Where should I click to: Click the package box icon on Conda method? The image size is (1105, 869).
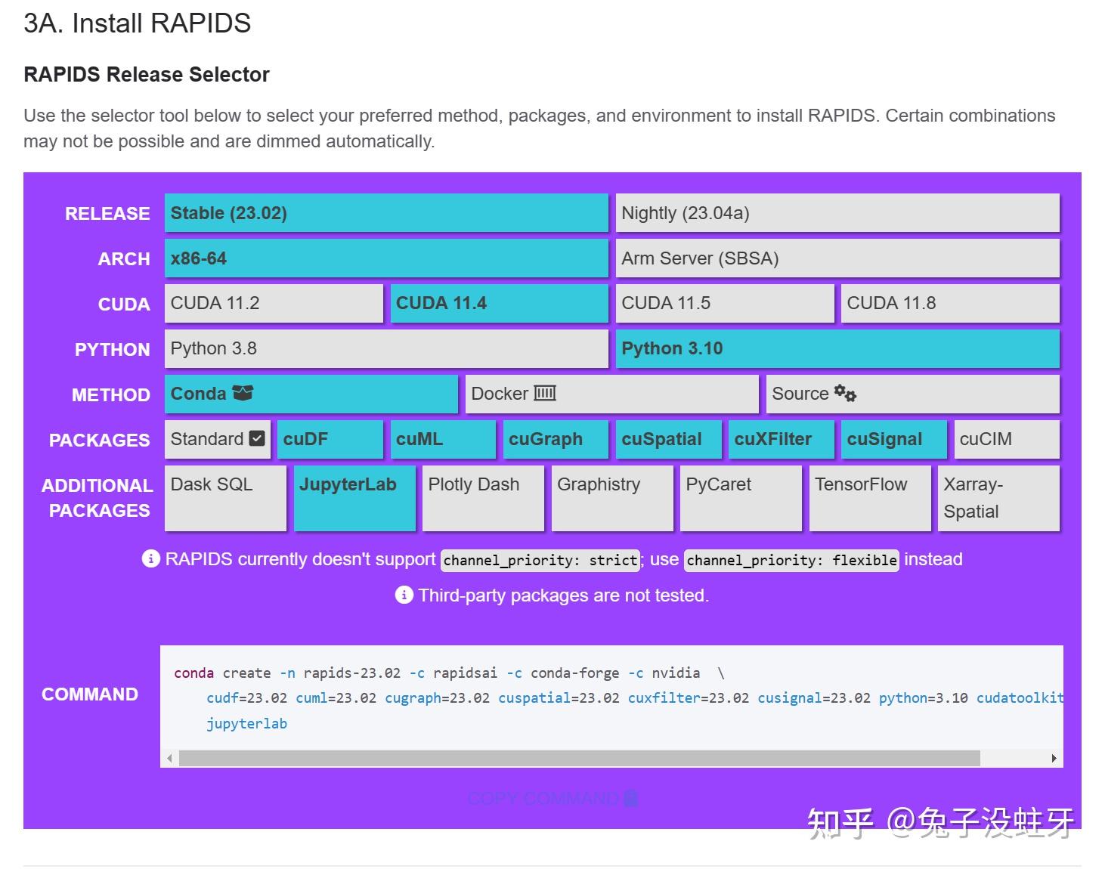242,393
